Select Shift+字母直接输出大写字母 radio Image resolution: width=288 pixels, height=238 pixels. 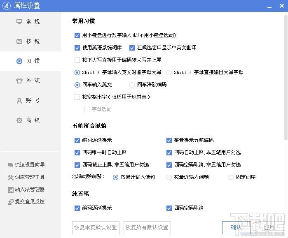click(x=169, y=73)
